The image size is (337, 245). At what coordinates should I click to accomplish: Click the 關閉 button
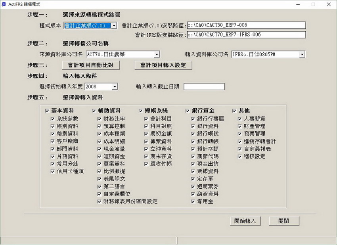point(284,221)
